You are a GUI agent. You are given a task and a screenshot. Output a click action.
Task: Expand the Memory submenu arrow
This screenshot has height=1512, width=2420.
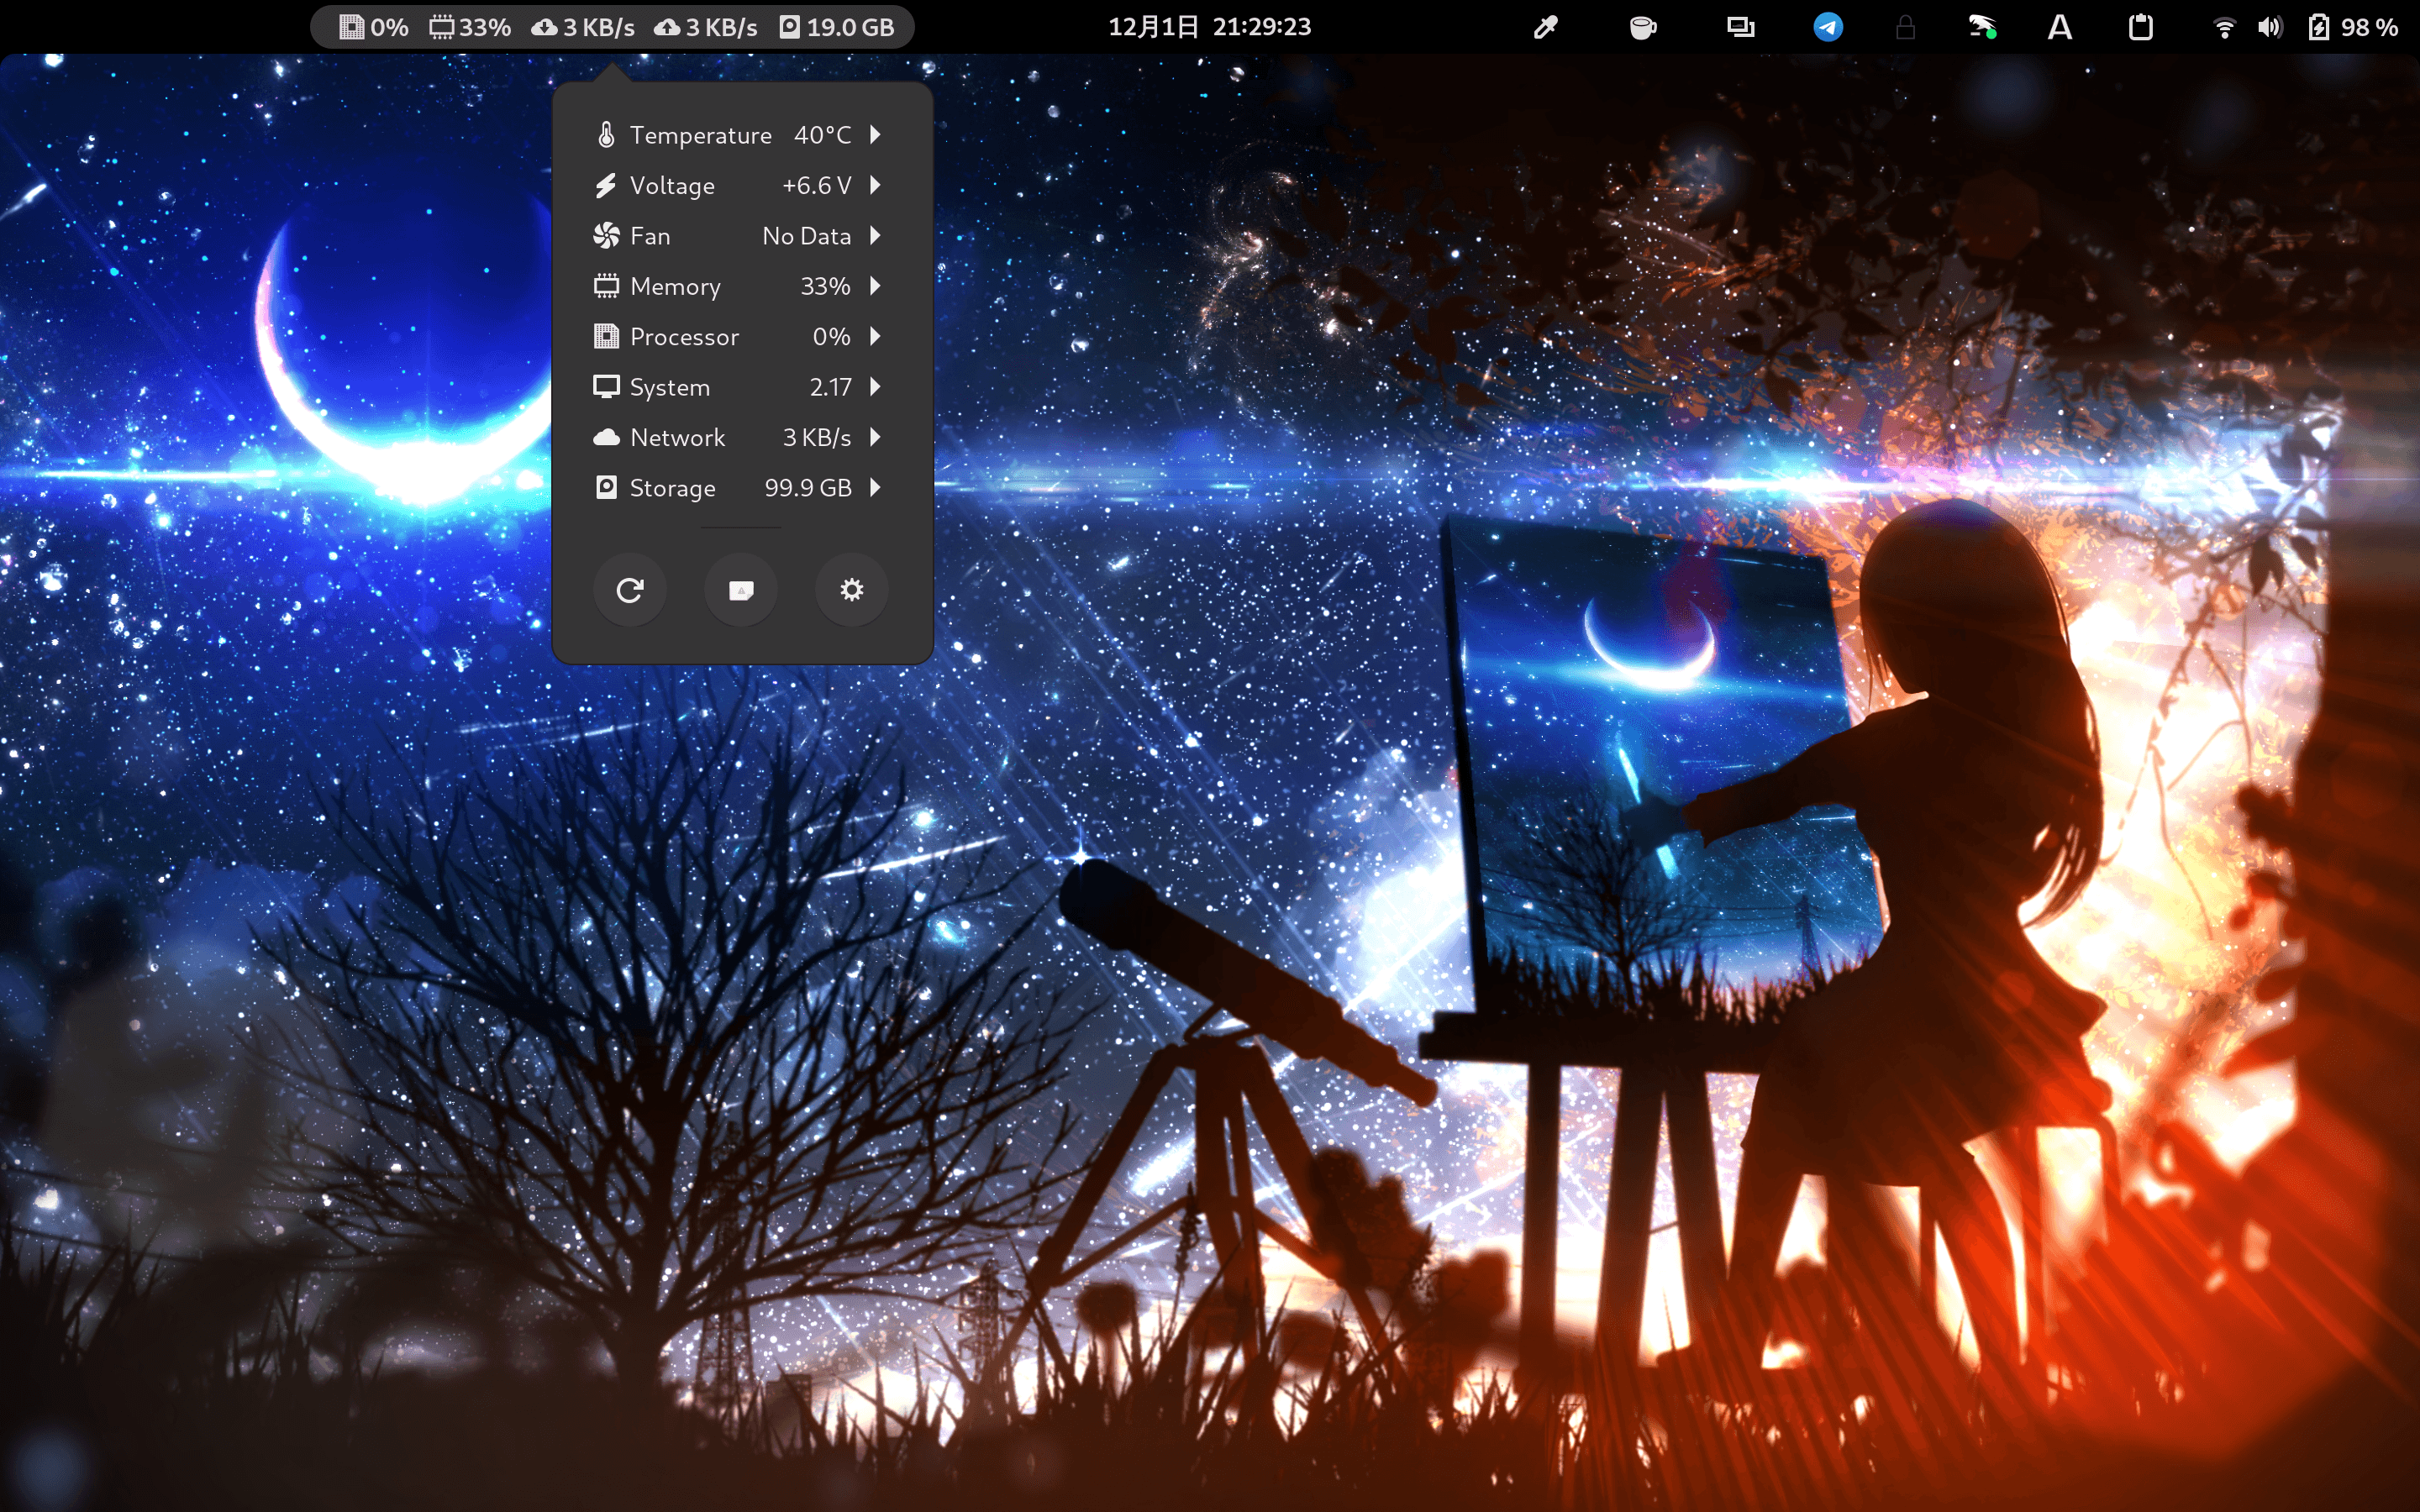tap(875, 286)
